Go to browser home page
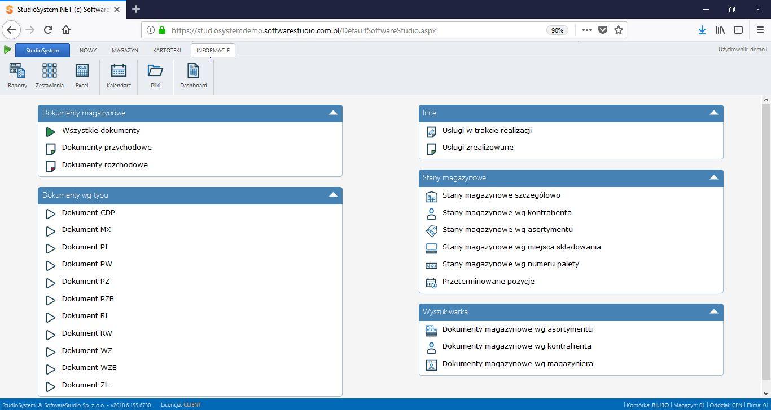Screen dimensions: 771x410 66,30
